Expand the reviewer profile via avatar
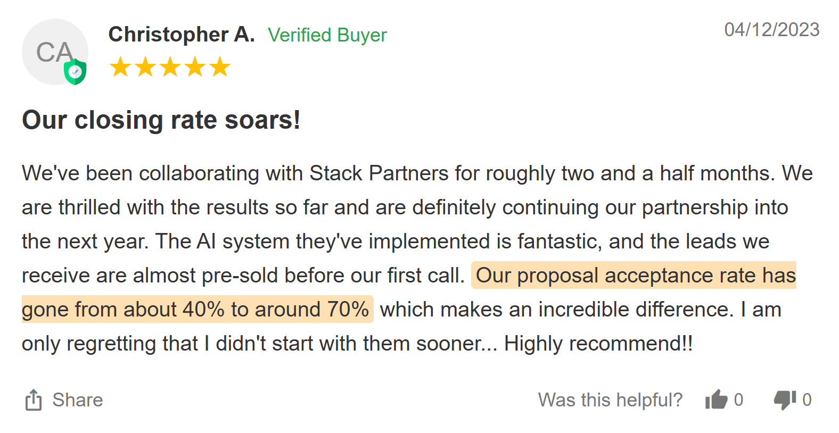The image size is (839, 433). pos(54,52)
